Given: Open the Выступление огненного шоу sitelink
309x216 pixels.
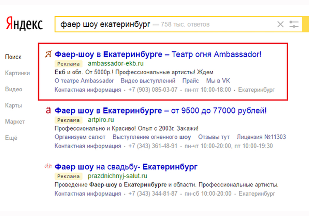Looking at the screenshot, I should tap(152, 137).
